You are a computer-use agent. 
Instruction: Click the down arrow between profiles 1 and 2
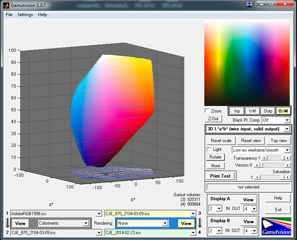[7, 223]
